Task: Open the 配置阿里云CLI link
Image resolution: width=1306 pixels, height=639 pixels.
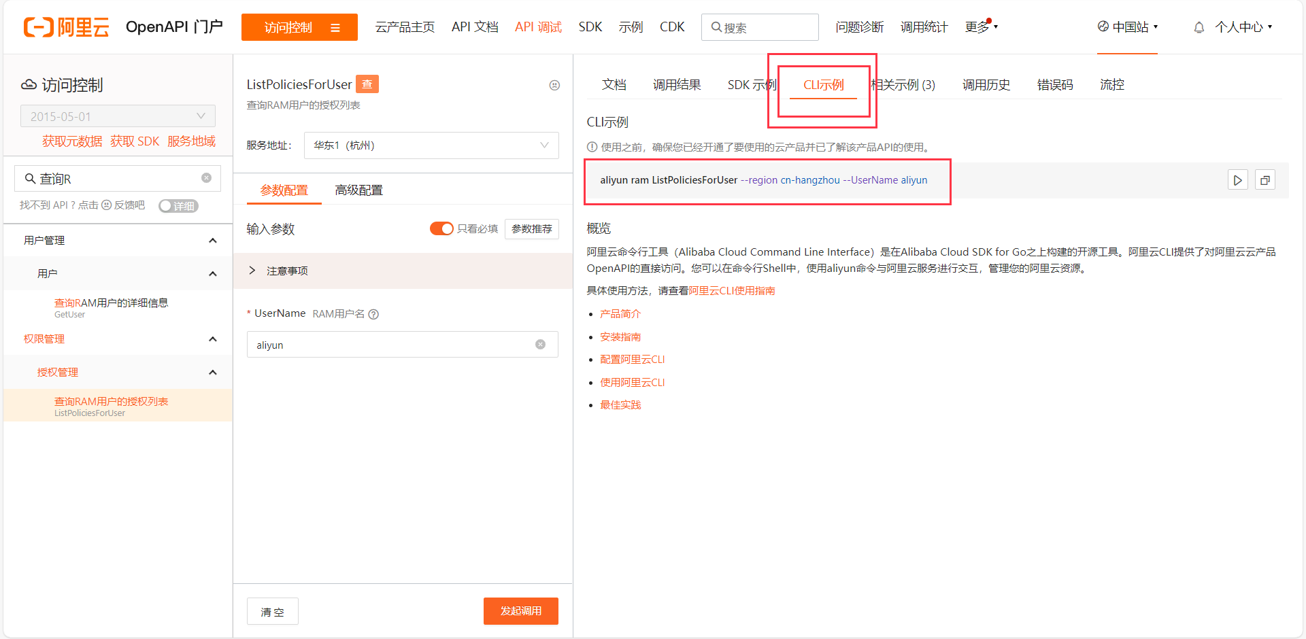Action: tap(632, 360)
